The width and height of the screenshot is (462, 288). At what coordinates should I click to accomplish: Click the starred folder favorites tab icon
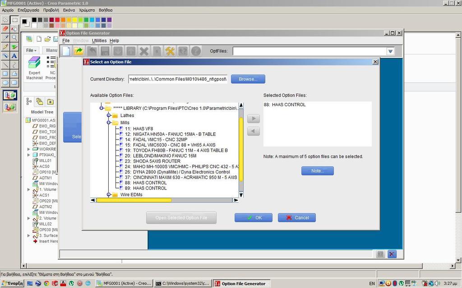pos(51,101)
